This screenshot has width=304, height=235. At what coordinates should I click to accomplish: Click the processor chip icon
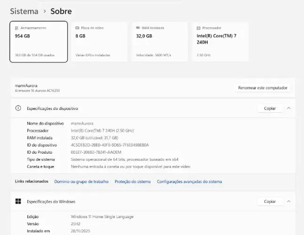pos(199,28)
